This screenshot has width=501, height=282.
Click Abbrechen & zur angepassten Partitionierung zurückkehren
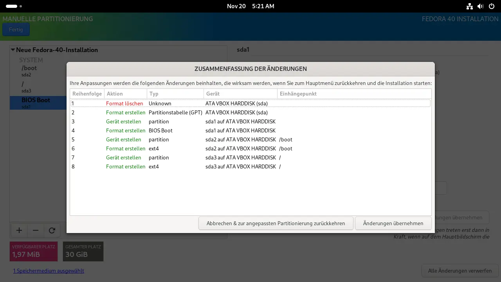(276, 223)
